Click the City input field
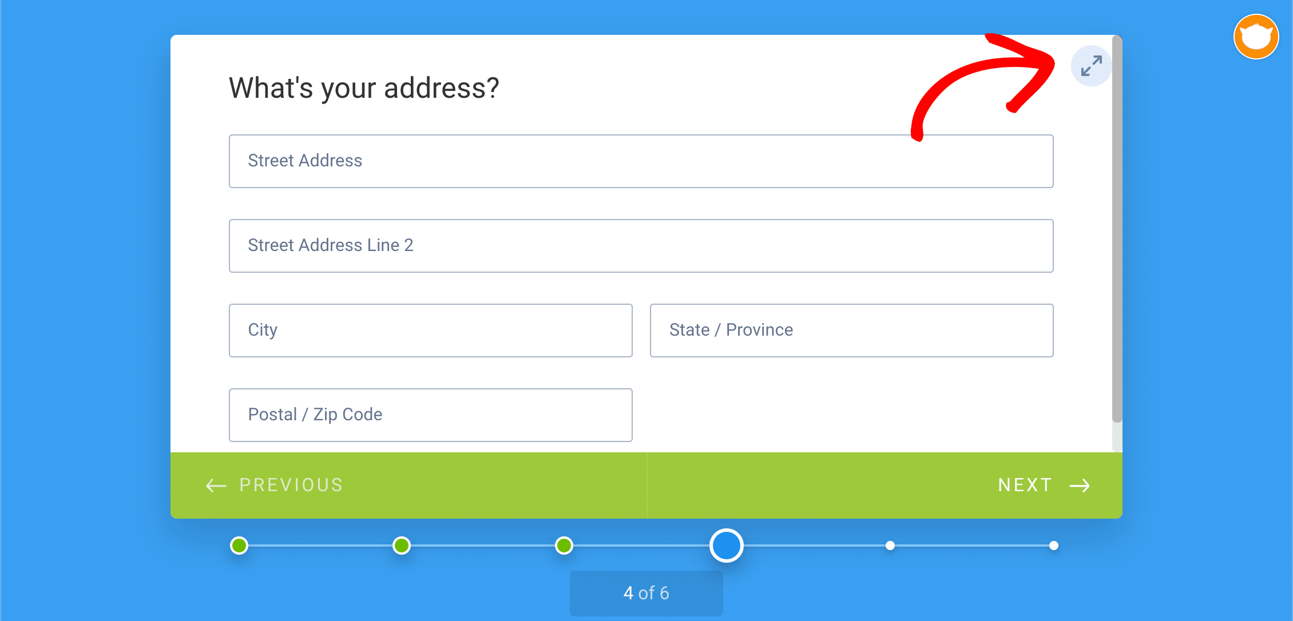1293x621 pixels. [430, 330]
